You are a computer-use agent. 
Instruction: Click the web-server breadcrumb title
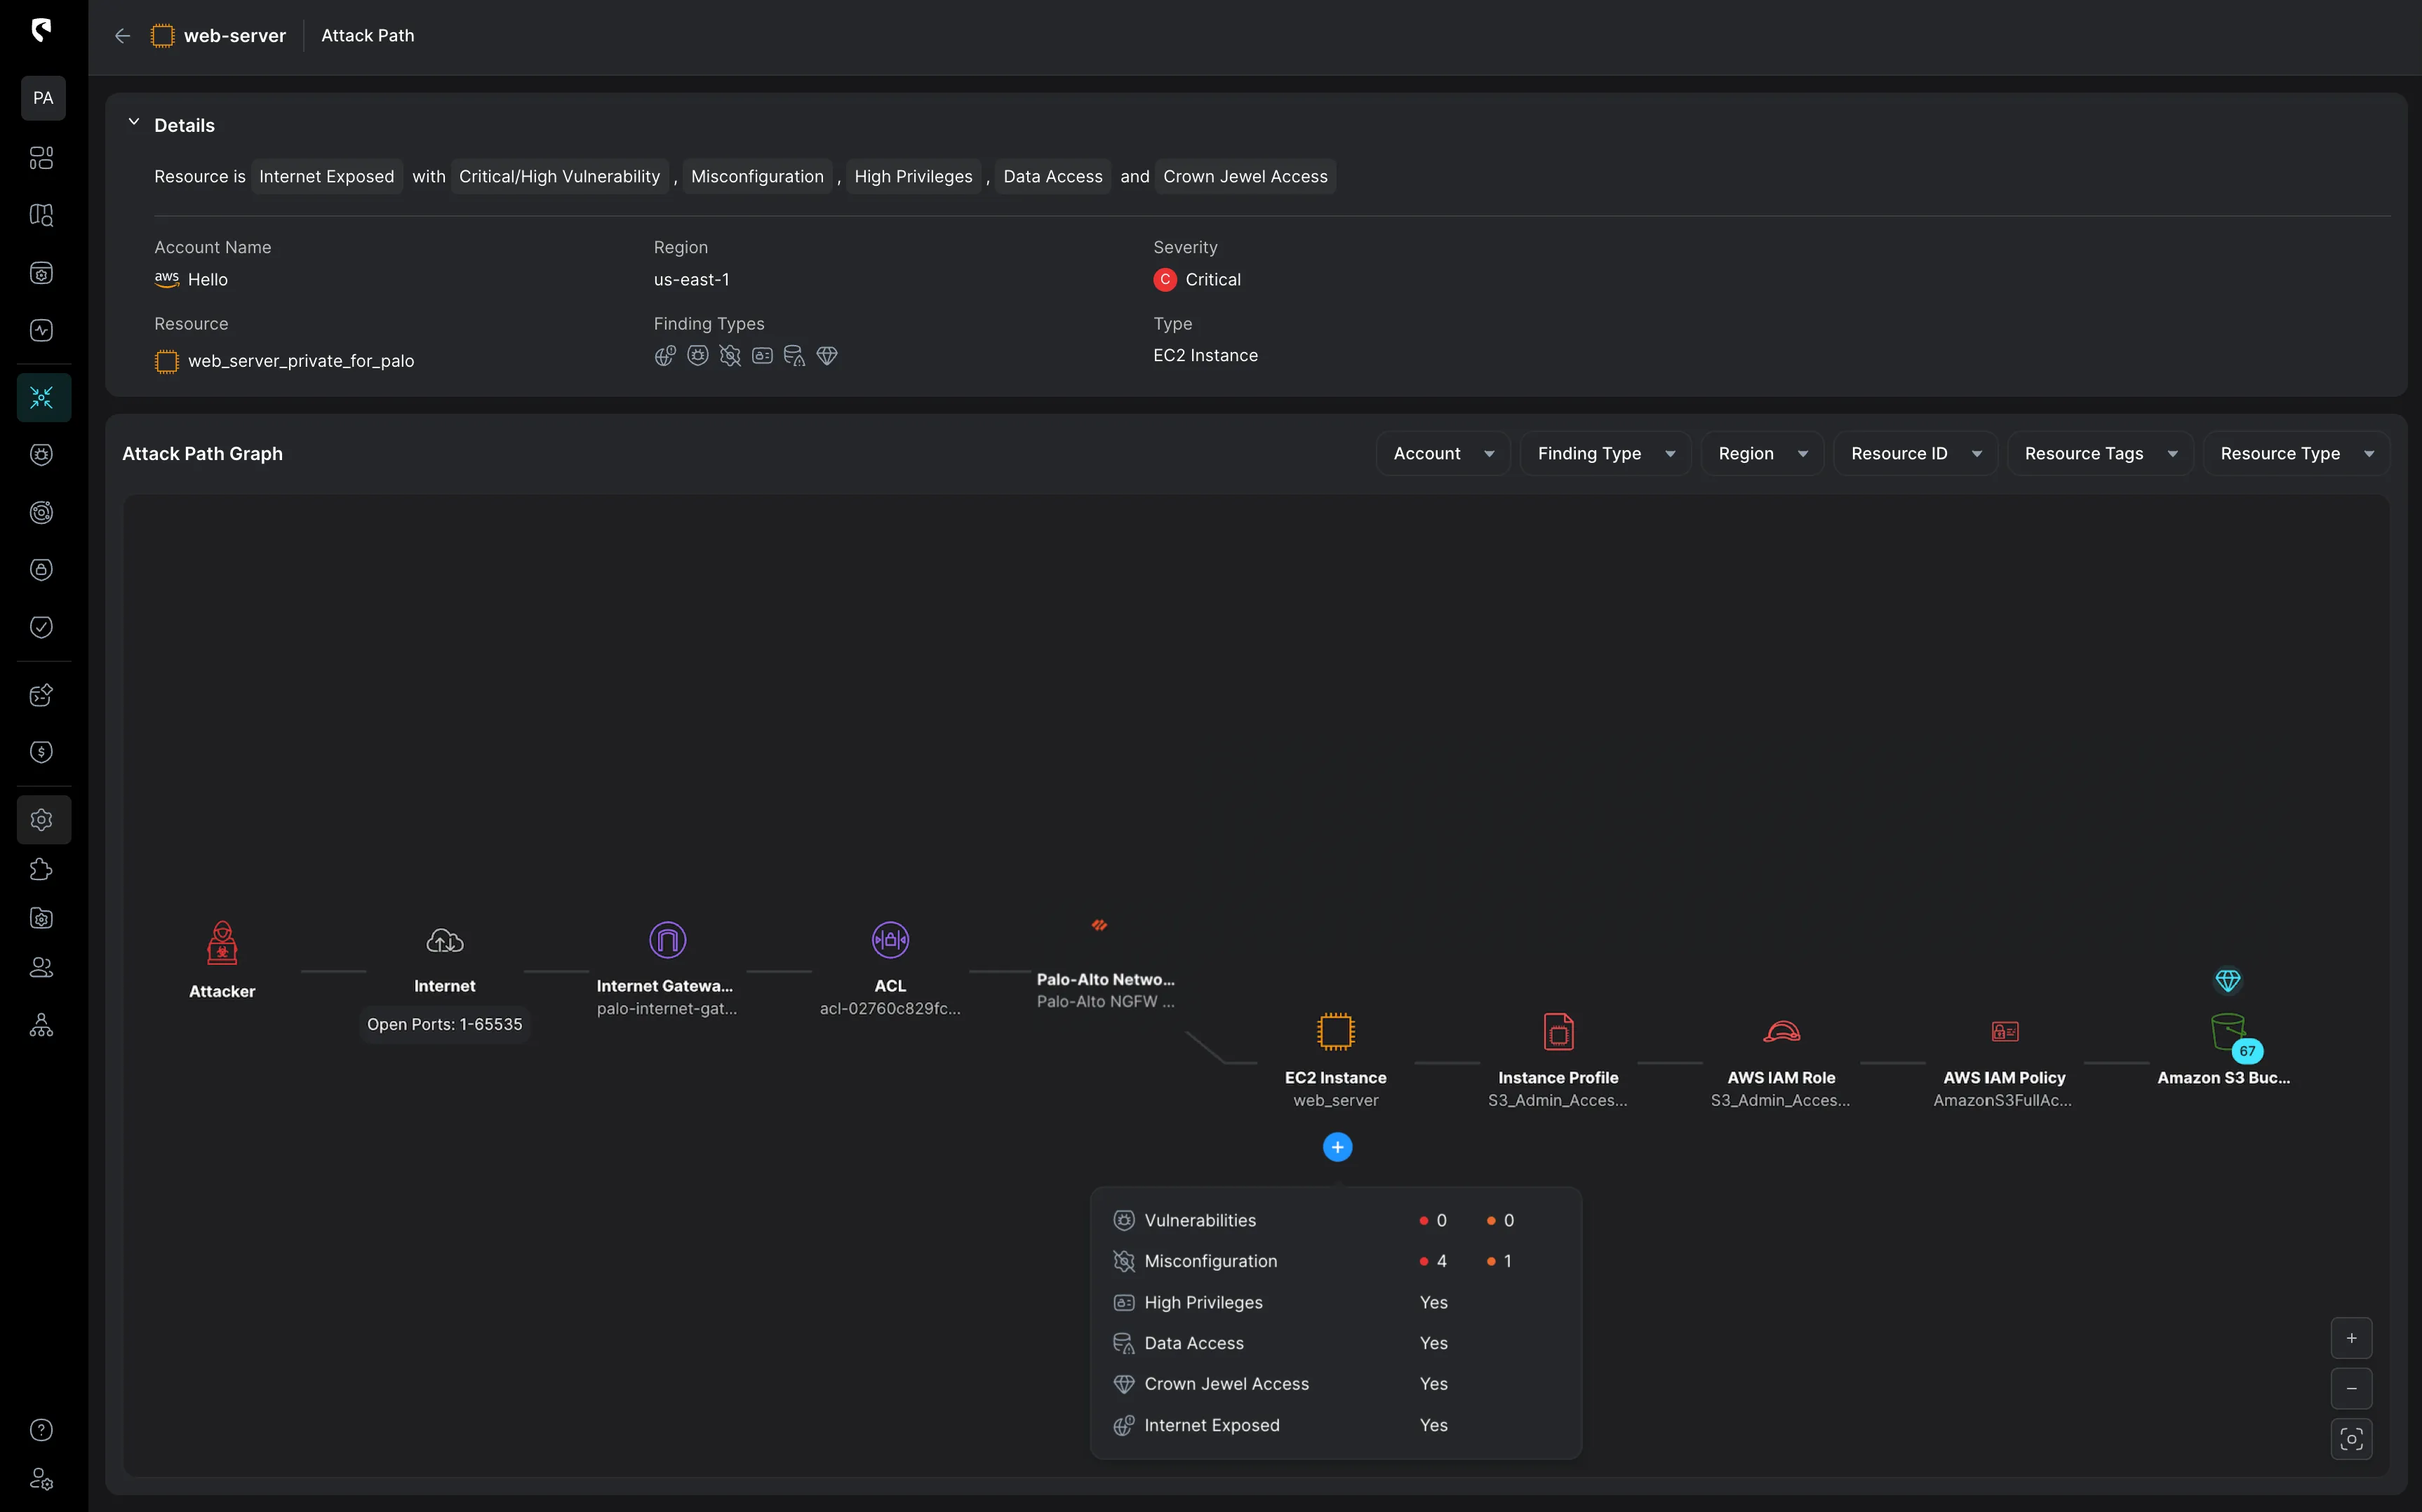tap(235, 36)
